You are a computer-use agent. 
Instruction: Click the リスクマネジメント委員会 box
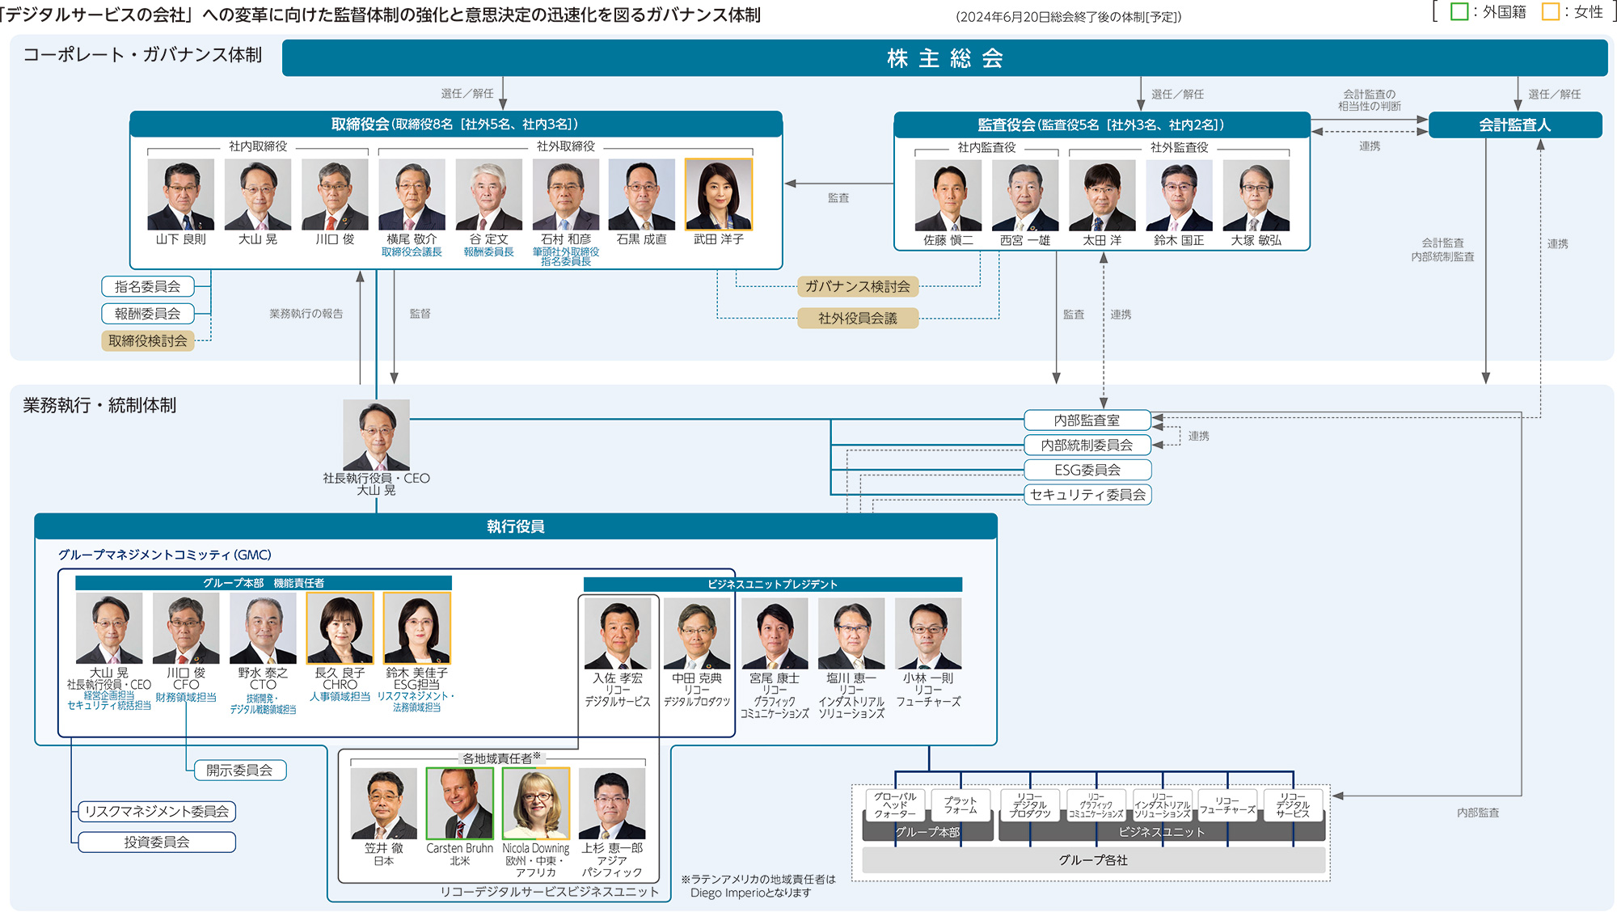tap(157, 811)
